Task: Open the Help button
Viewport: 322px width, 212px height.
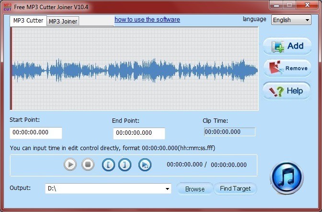Action: 287,91
